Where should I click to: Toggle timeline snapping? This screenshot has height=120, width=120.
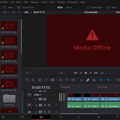[82, 80]
